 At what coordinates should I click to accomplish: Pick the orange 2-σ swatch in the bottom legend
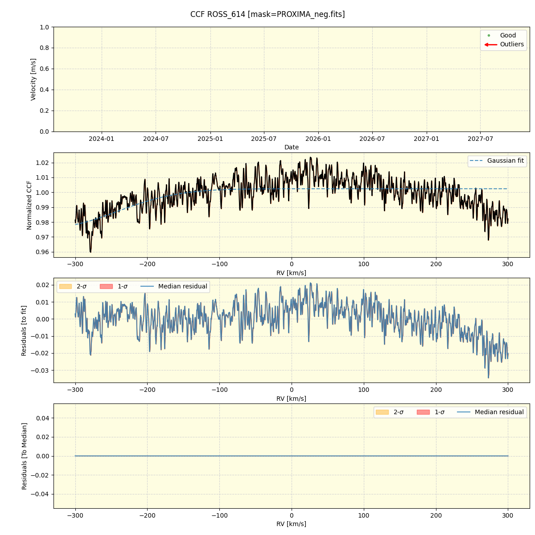pos(382,412)
